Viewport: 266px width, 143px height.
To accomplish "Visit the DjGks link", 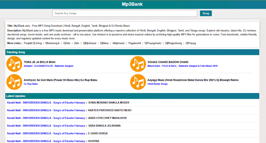I will pos(67,43).
